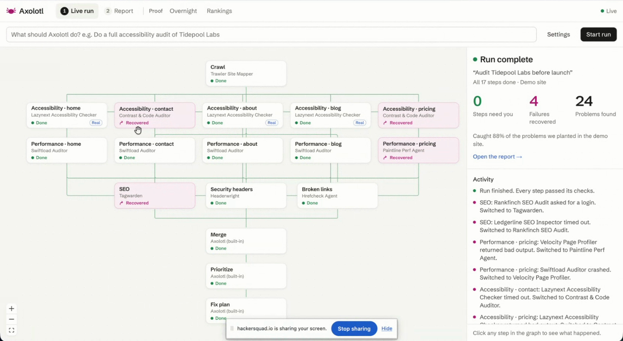Select the Merge step node
This screenshot has width=623, height=341.
click(246, 241)
